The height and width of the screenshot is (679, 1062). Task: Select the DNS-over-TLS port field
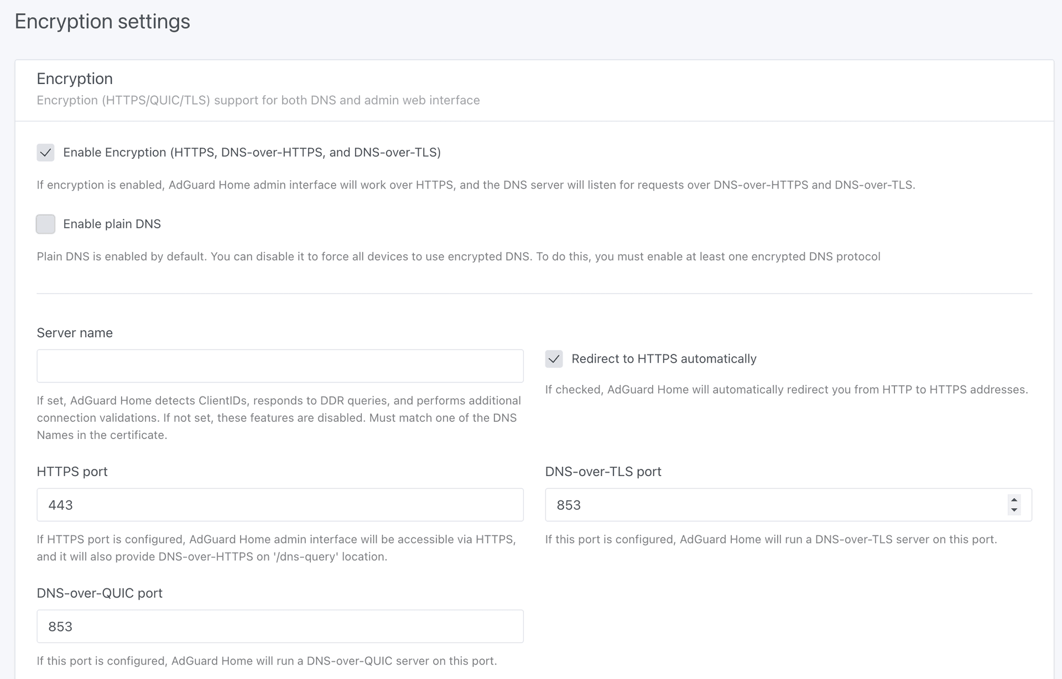tap(774, 505)
